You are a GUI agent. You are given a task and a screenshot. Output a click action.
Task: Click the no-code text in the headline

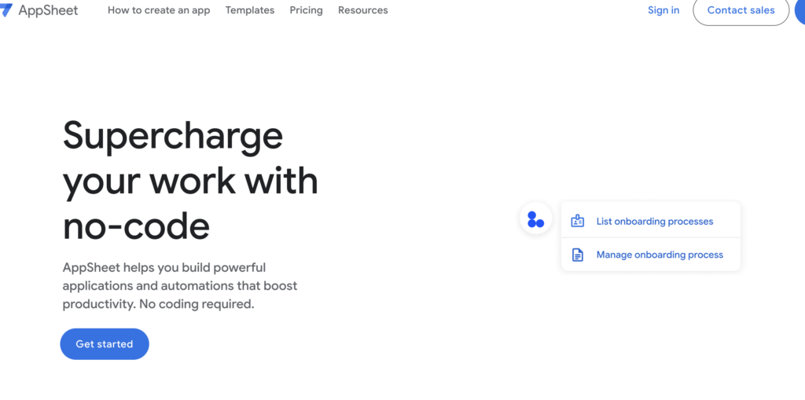click(x=136, y=226)
